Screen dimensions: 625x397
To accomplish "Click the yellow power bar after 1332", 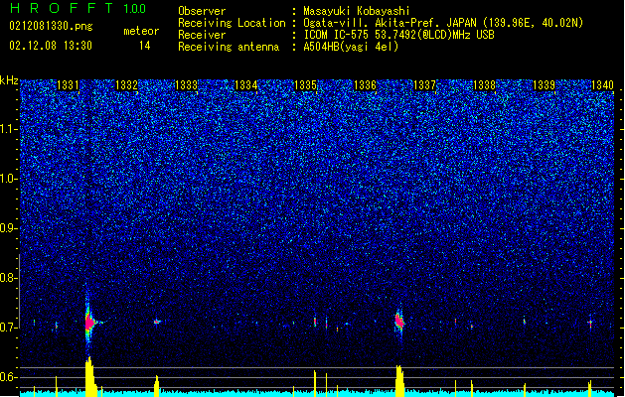I will coord(157,385).
